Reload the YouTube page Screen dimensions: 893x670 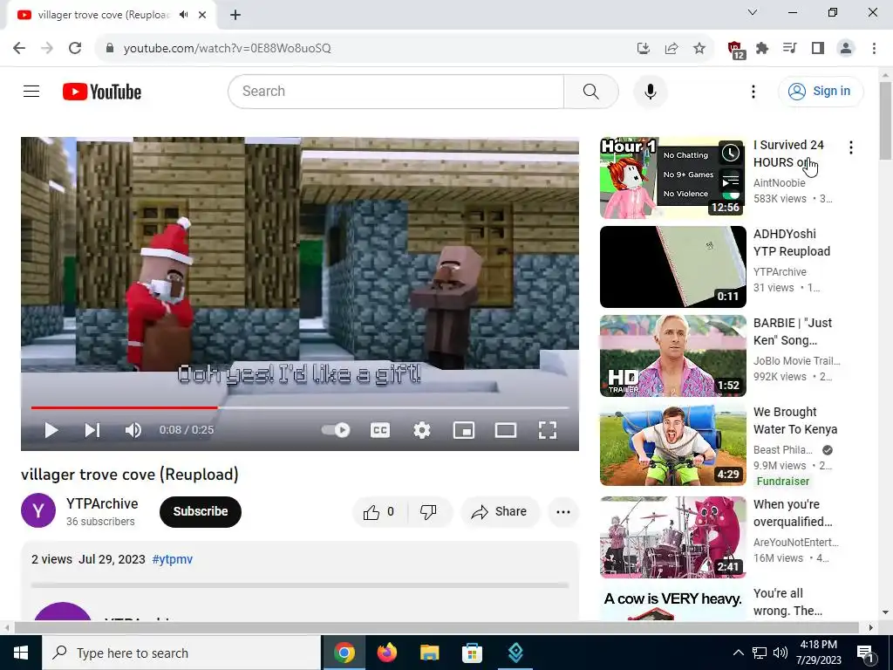pyautogui.click(x=75, y=48)
